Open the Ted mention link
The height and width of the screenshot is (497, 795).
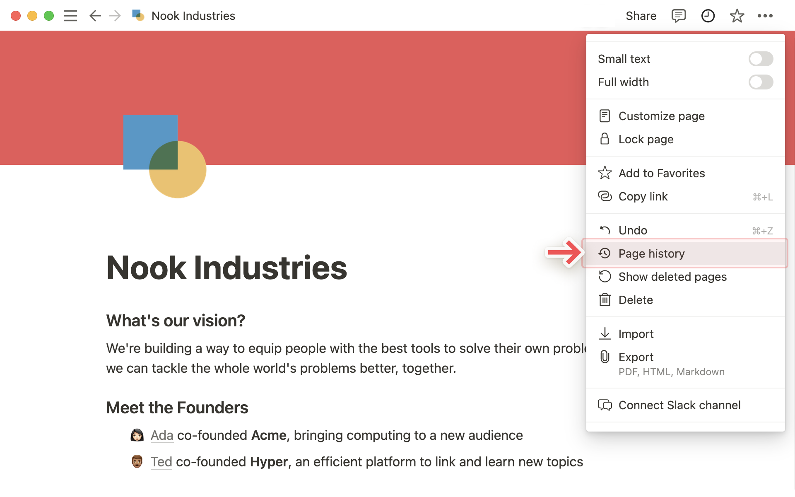161,462
